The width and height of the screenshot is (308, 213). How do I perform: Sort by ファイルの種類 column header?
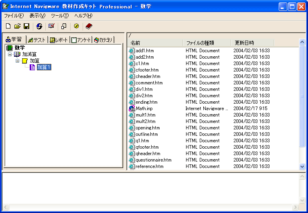click(x=207, y=43)
